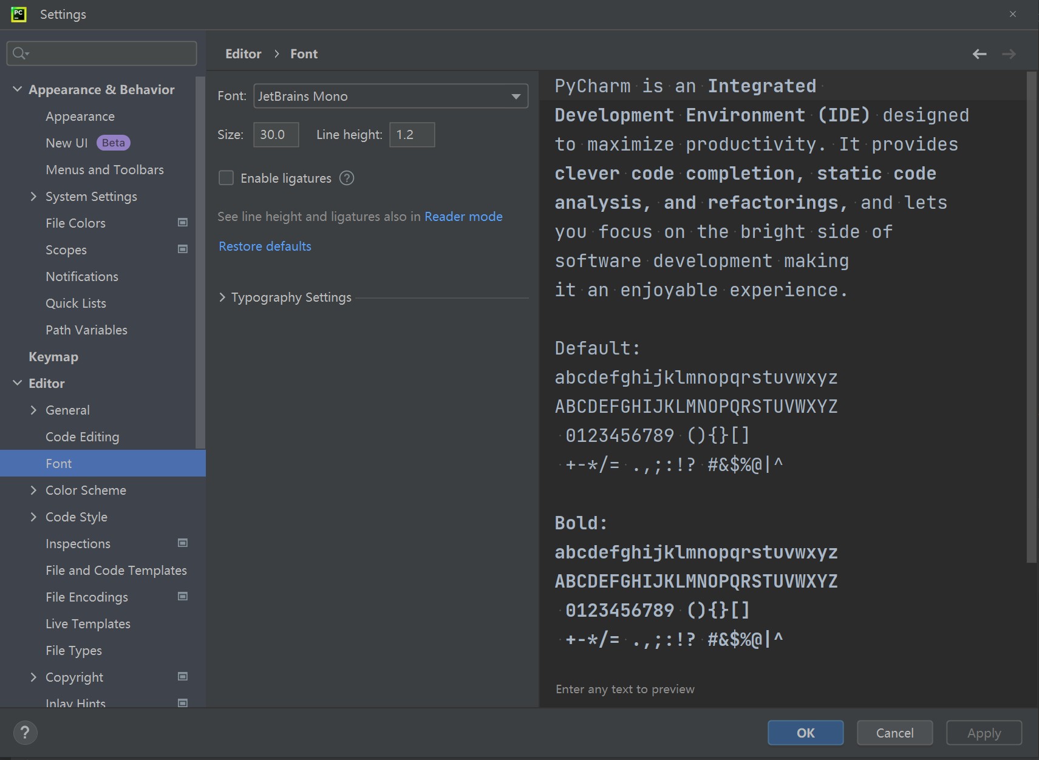Image resolution: width=1039 pixels, height=760 pixels.
Task: Open Scopes settings
Action: coord(66,249)
